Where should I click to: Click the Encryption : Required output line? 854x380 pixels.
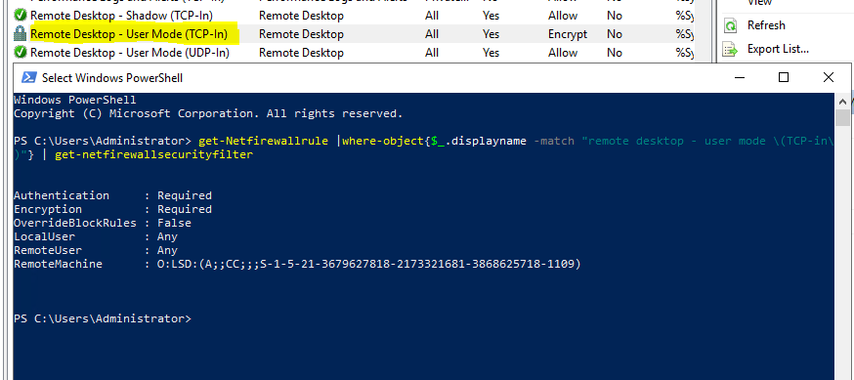coord(112,209)
